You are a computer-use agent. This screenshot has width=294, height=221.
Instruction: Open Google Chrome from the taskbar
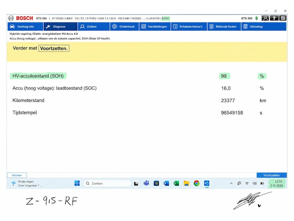pyautogui.click(x=197, y=183)
